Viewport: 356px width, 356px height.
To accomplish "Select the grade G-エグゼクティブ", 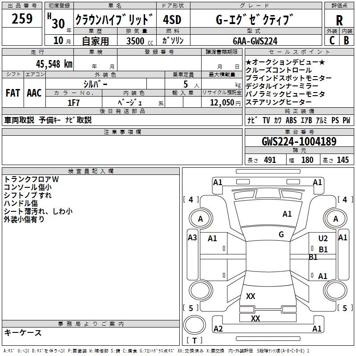I will tap(255, 20).
